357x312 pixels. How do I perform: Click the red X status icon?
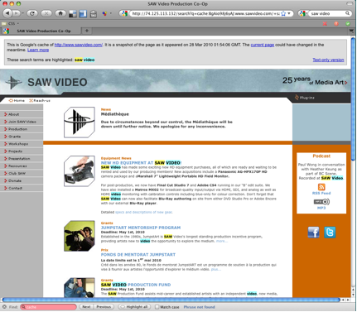tap(325, 24)
